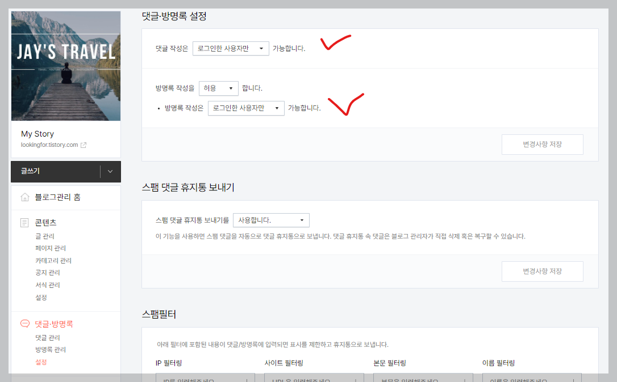617x382 pixels.
Task: Click the Jay's Travel blog cover image
Action: click(x=66, y=66)
